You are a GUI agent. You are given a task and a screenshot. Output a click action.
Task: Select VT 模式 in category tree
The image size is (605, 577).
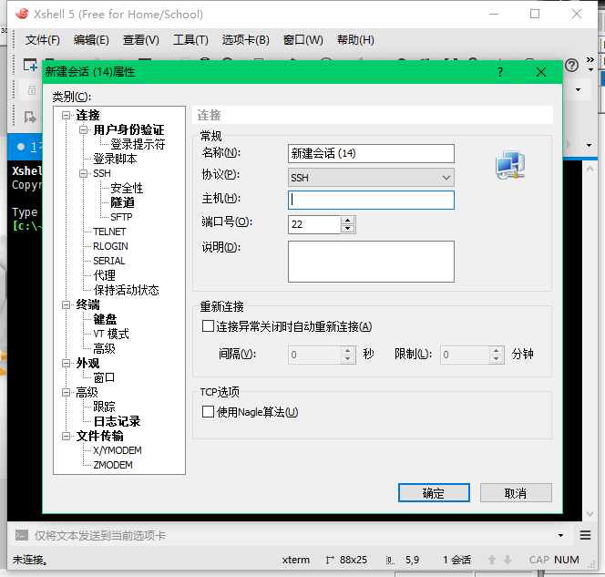pyautogui.click(x=111, y=334)
